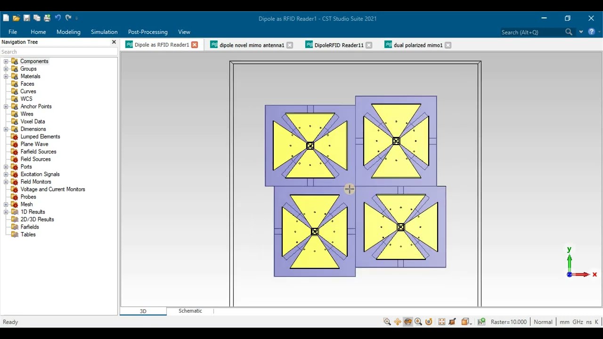Expand the Anchor Points tree node
This screenshot has height=339, width=603.
click(x=6, y=106)
